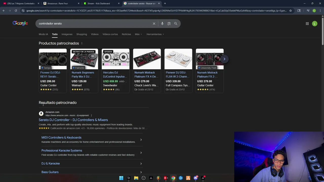Click Walmart seller under Numark Party Mix
The height and width of the screenshot is (182, 324).
pos(77,85)
